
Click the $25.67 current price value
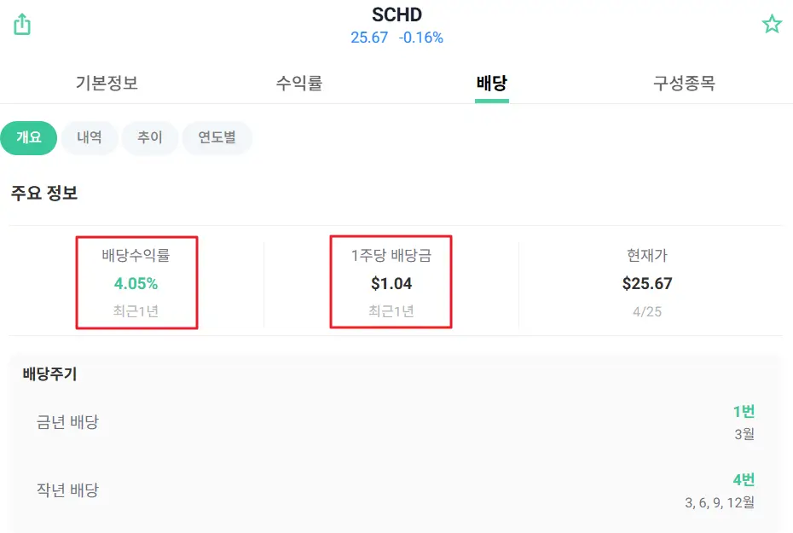(x=647, y=283)
